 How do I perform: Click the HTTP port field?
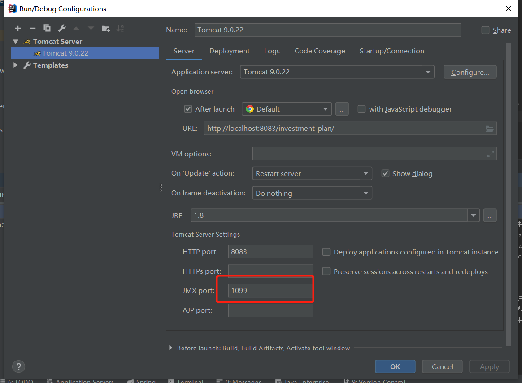coord(271,252)
